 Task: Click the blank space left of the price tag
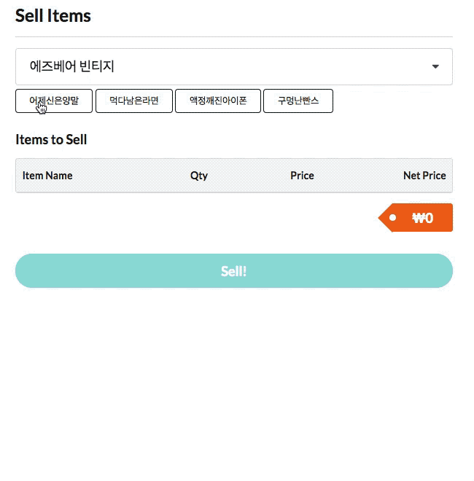tap(197, 218)
